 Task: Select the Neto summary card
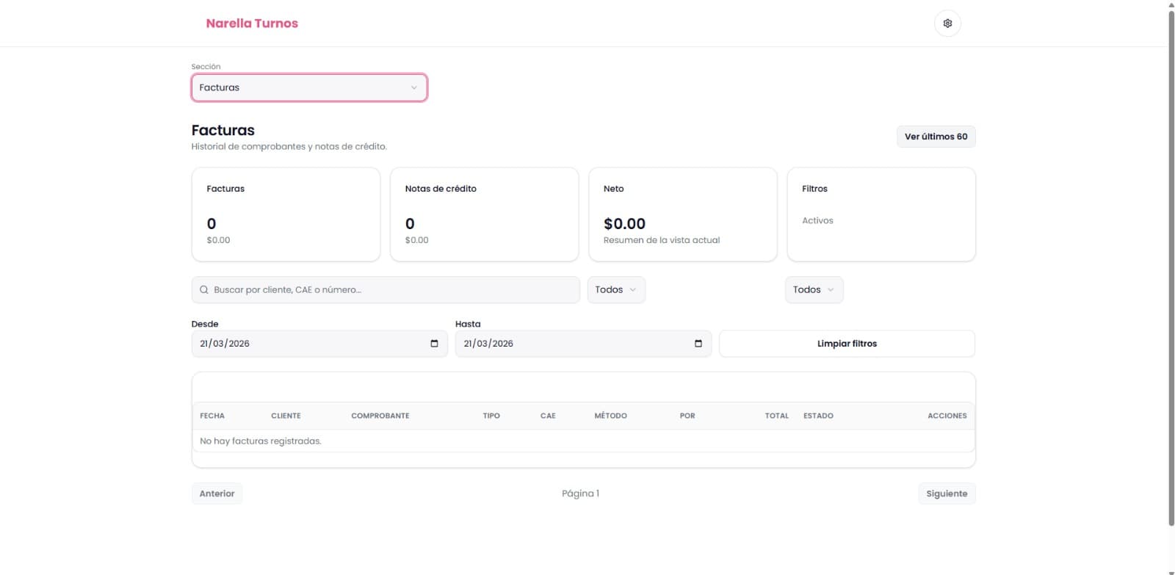(682, 214)
